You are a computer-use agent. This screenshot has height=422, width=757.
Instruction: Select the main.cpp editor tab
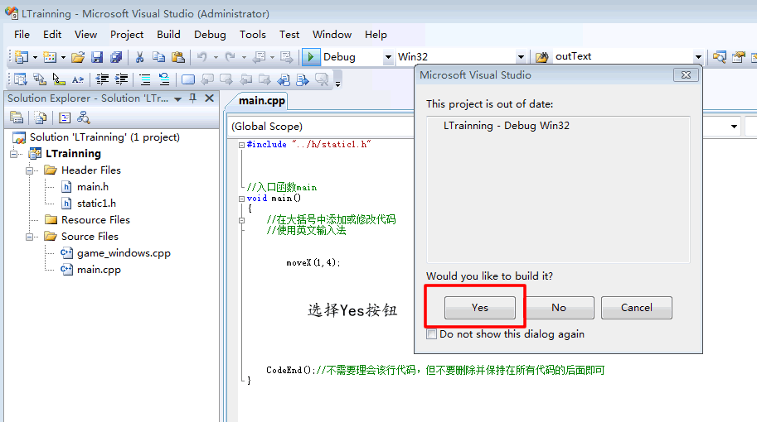click(x=261, y=101)
